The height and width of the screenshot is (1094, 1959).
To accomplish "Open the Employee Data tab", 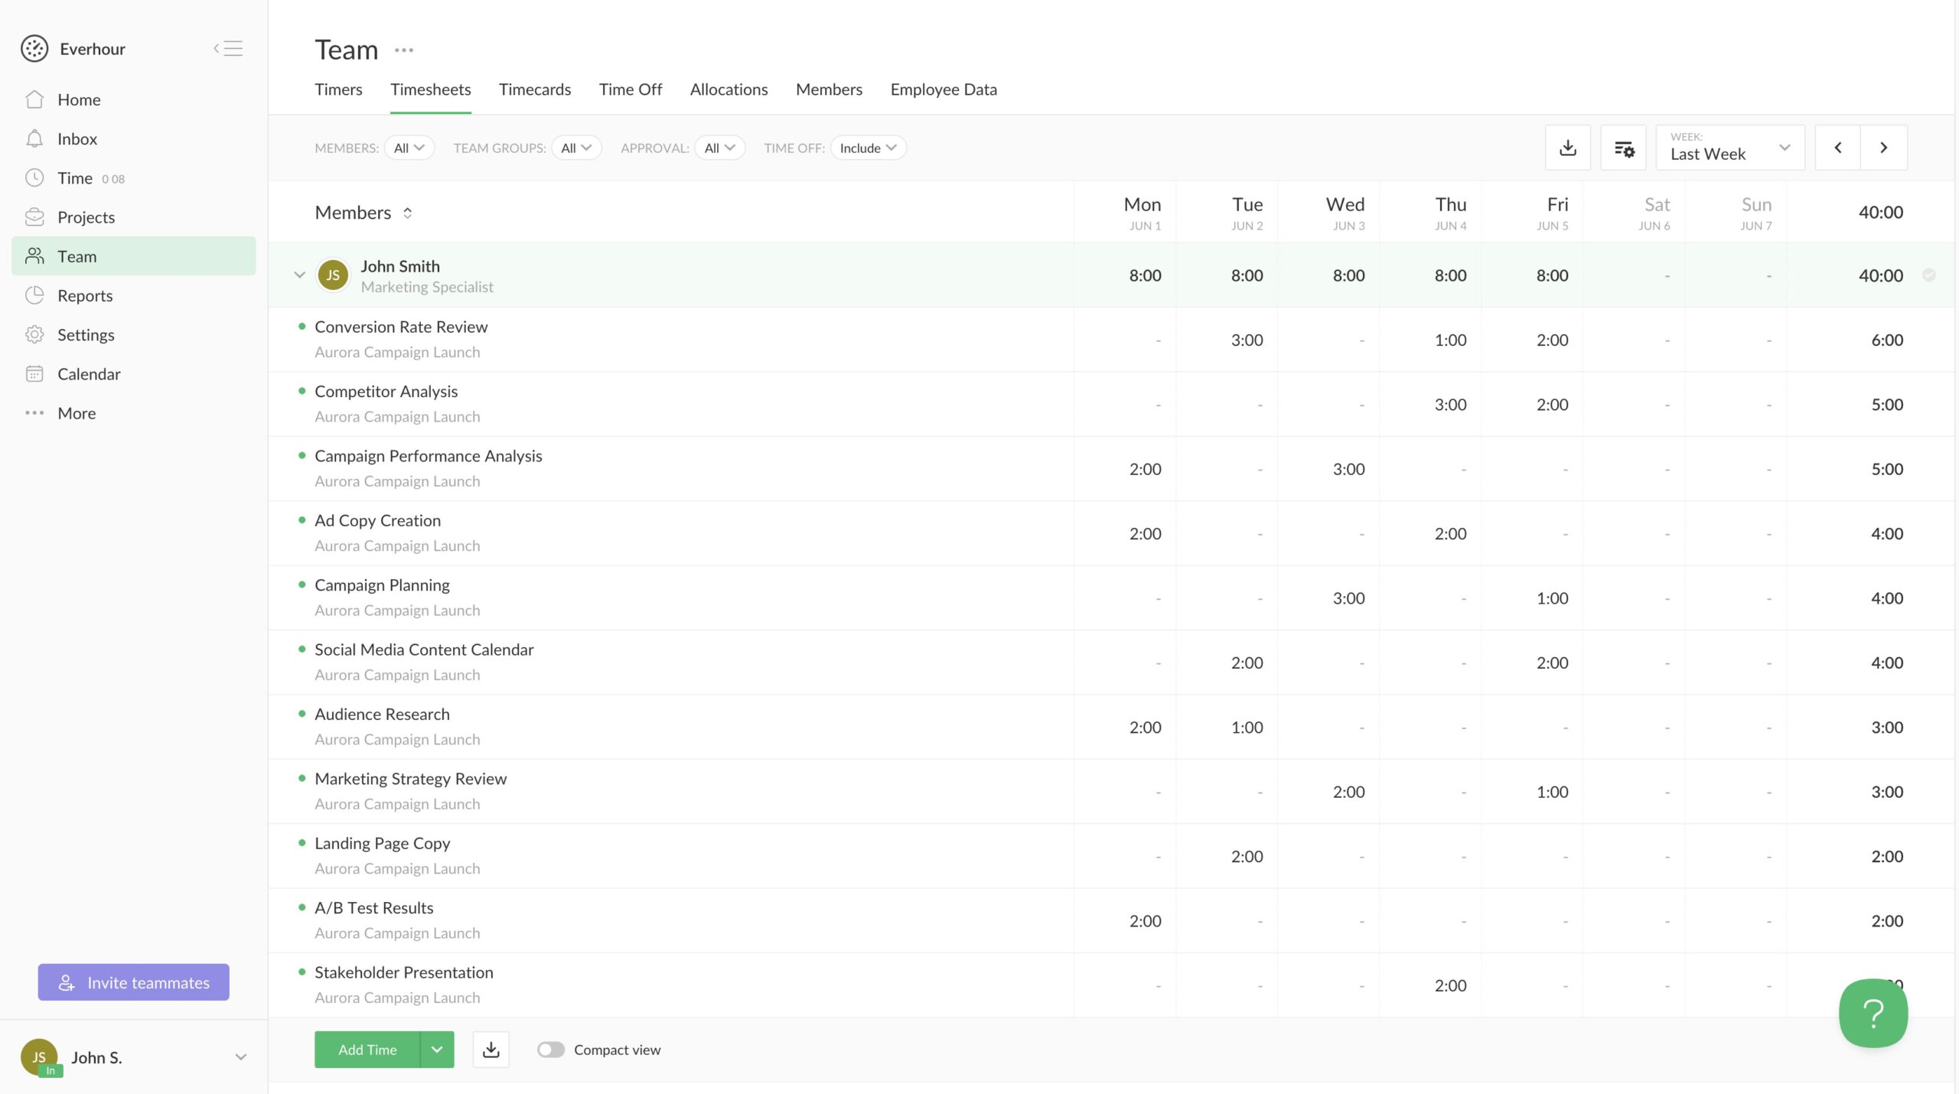I will 944,90.
